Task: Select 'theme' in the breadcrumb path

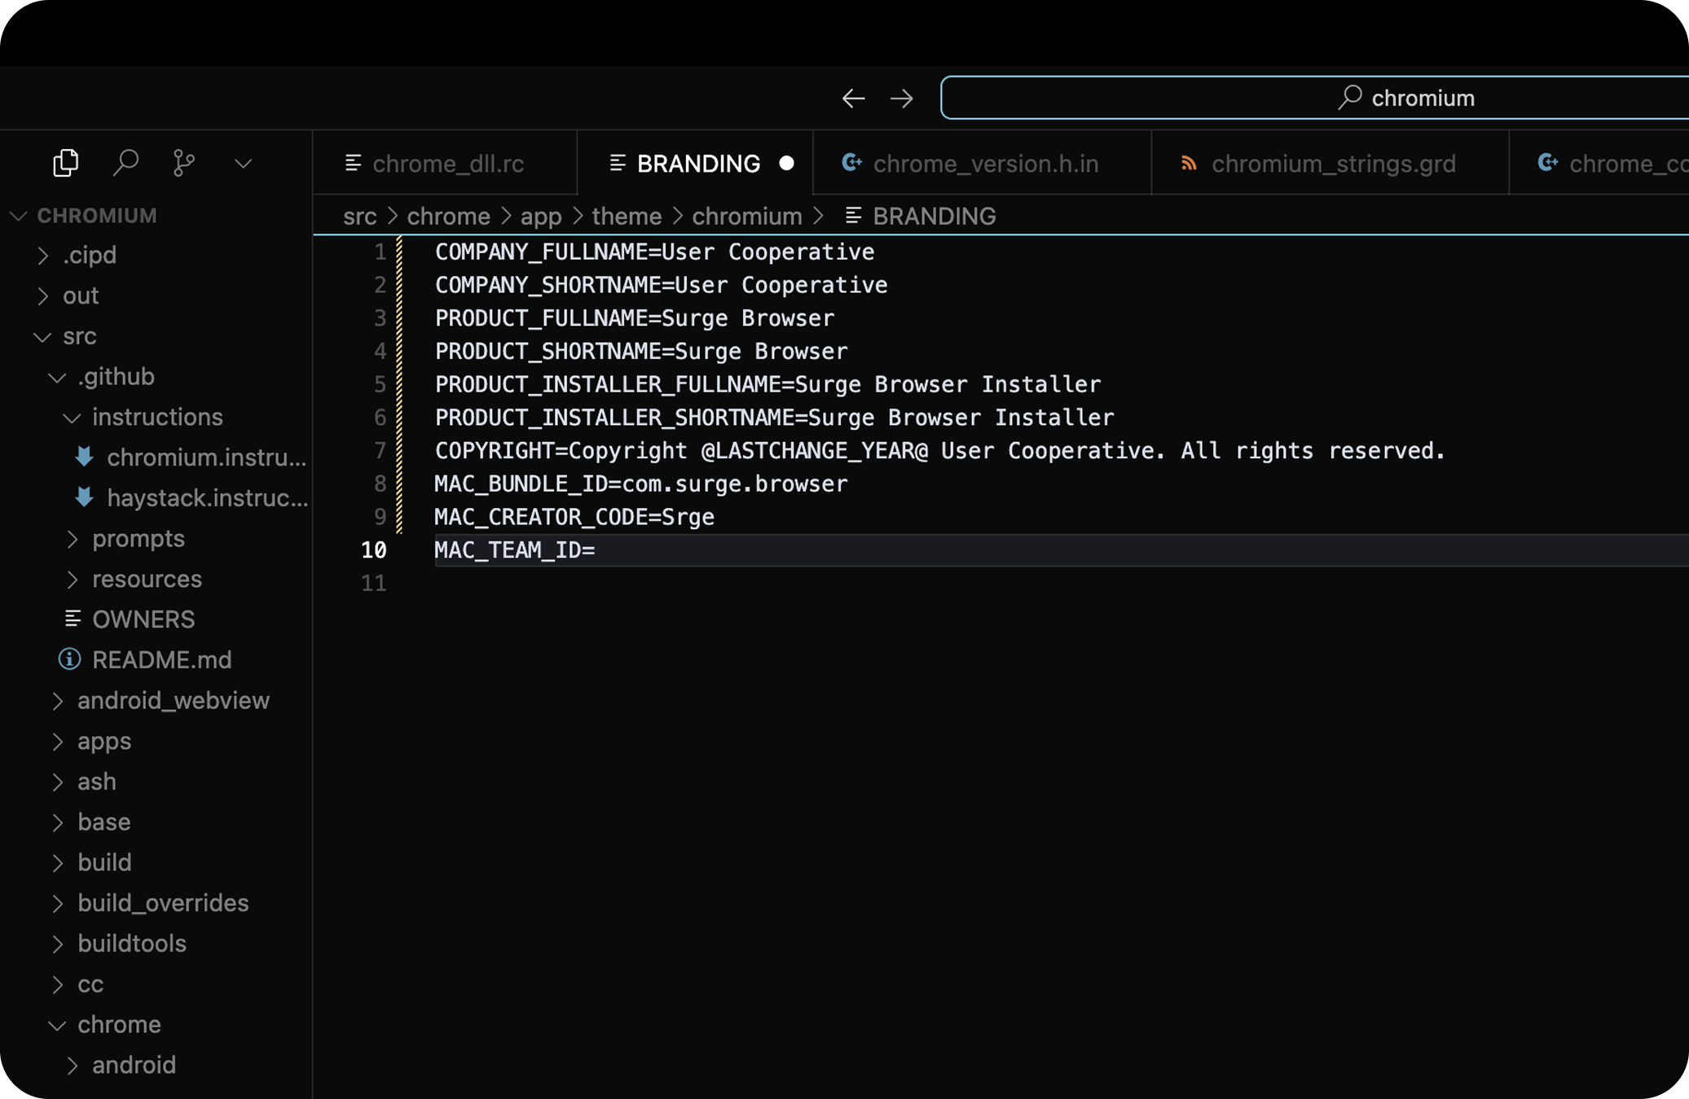Action: [627, 217]
